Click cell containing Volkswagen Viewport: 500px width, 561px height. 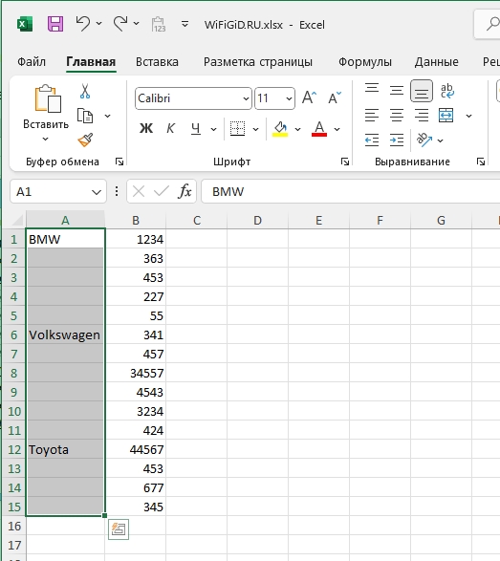pyautogui.click(x=65, y=334)
